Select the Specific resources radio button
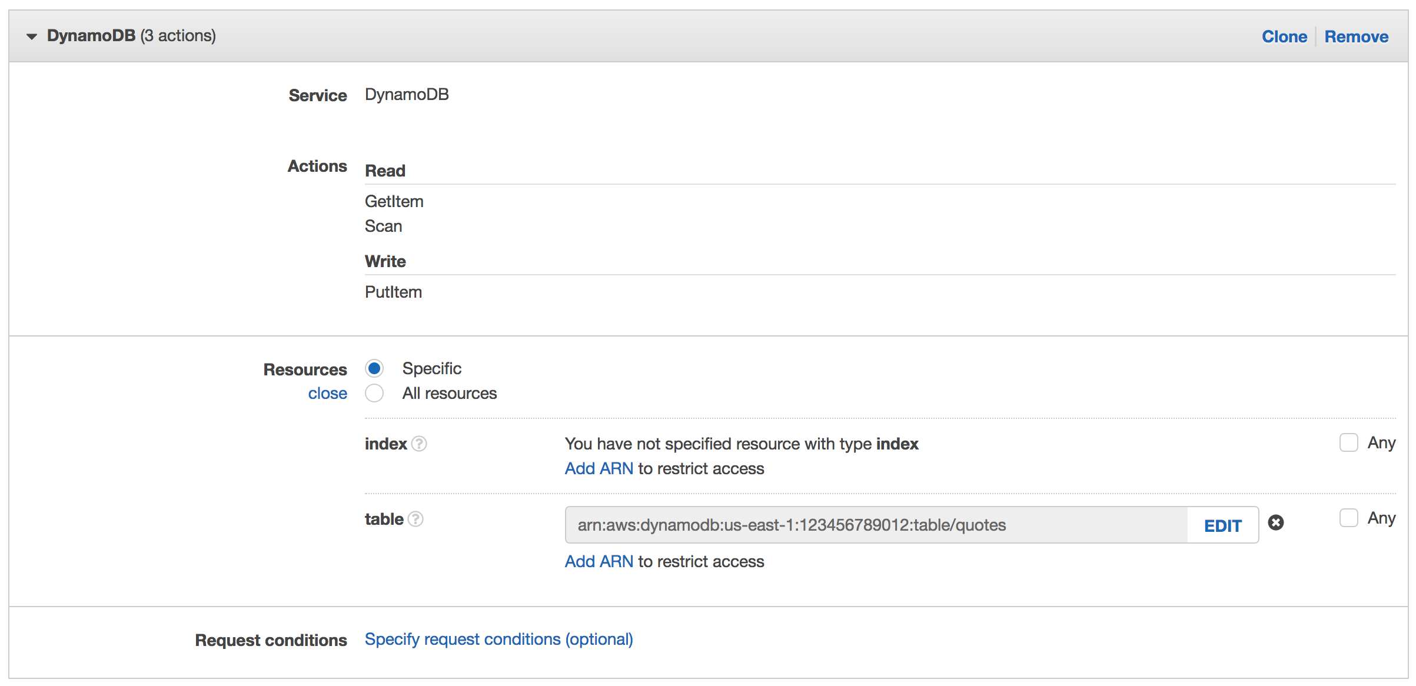 coord(374,369)
